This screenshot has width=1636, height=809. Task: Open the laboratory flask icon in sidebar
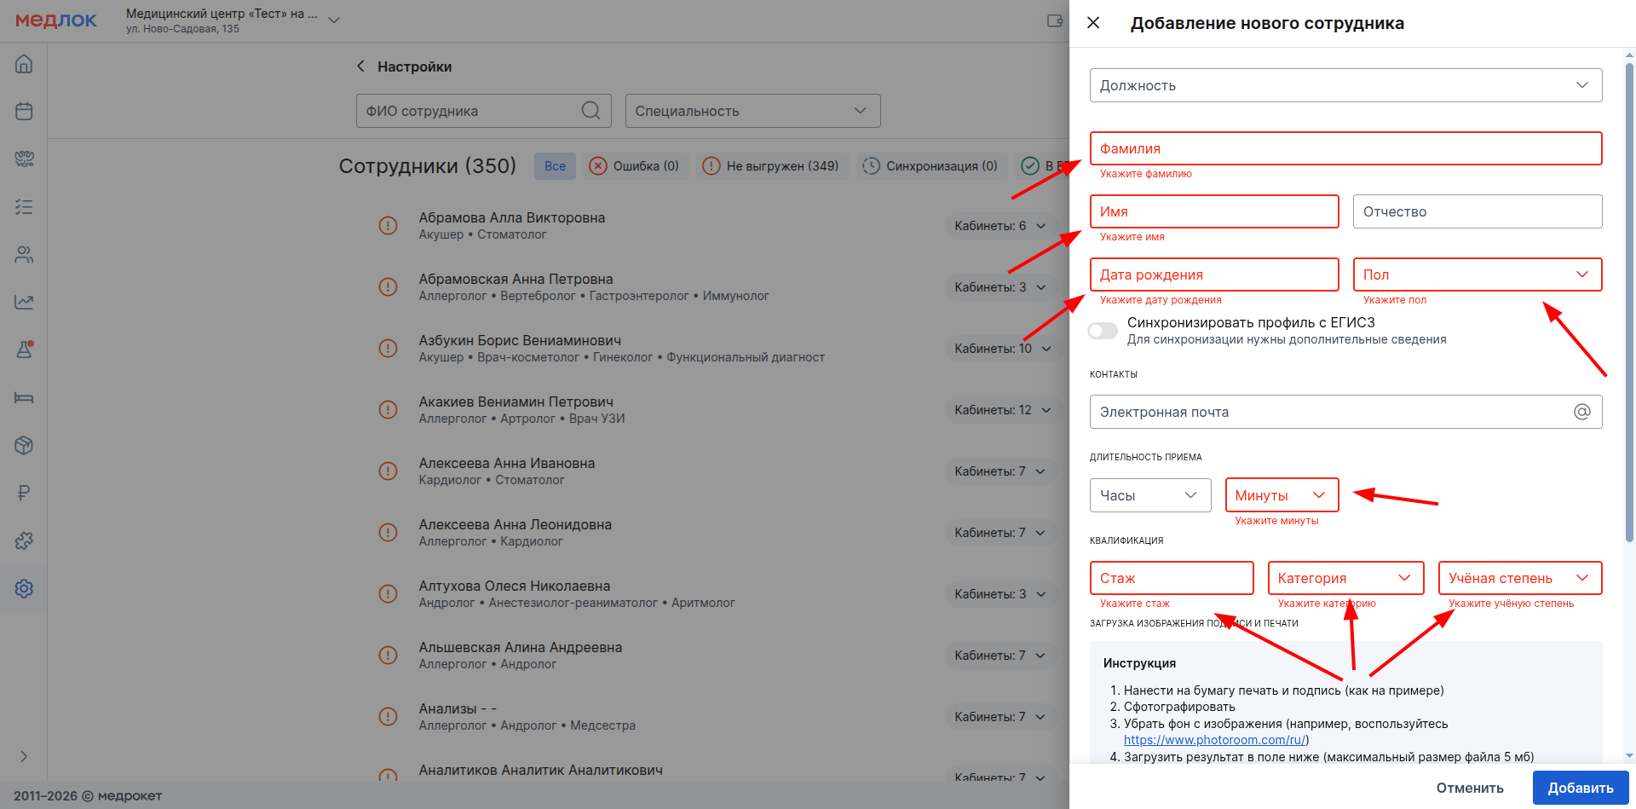24,350
